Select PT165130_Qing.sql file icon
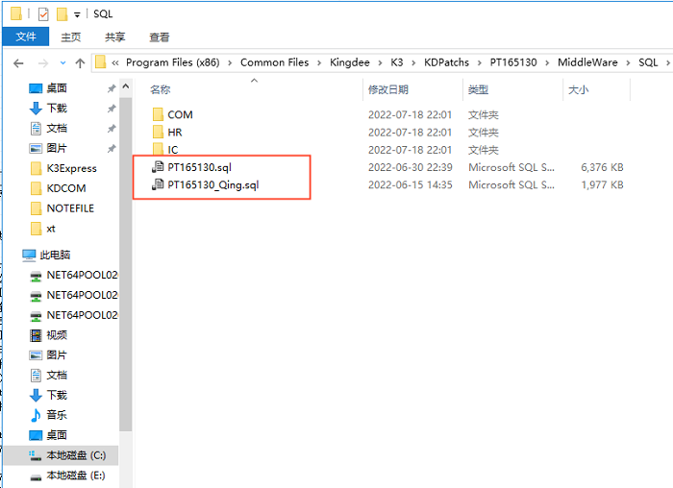The image size is (673, 488). (x=158, y=184)
